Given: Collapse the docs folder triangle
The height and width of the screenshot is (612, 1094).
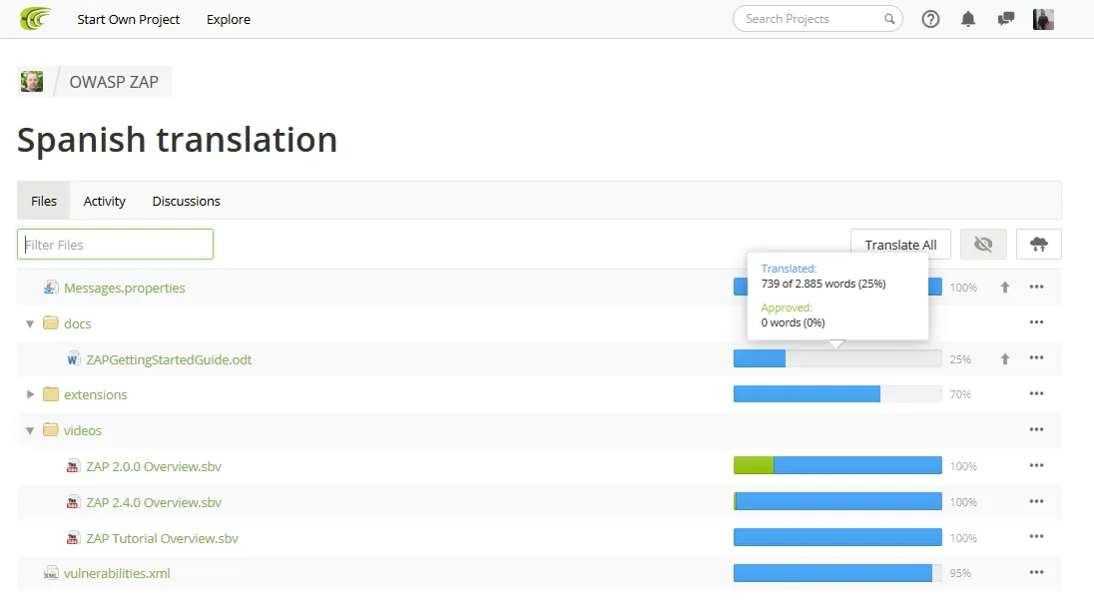Looking at the screenshot, I should 30,323.
